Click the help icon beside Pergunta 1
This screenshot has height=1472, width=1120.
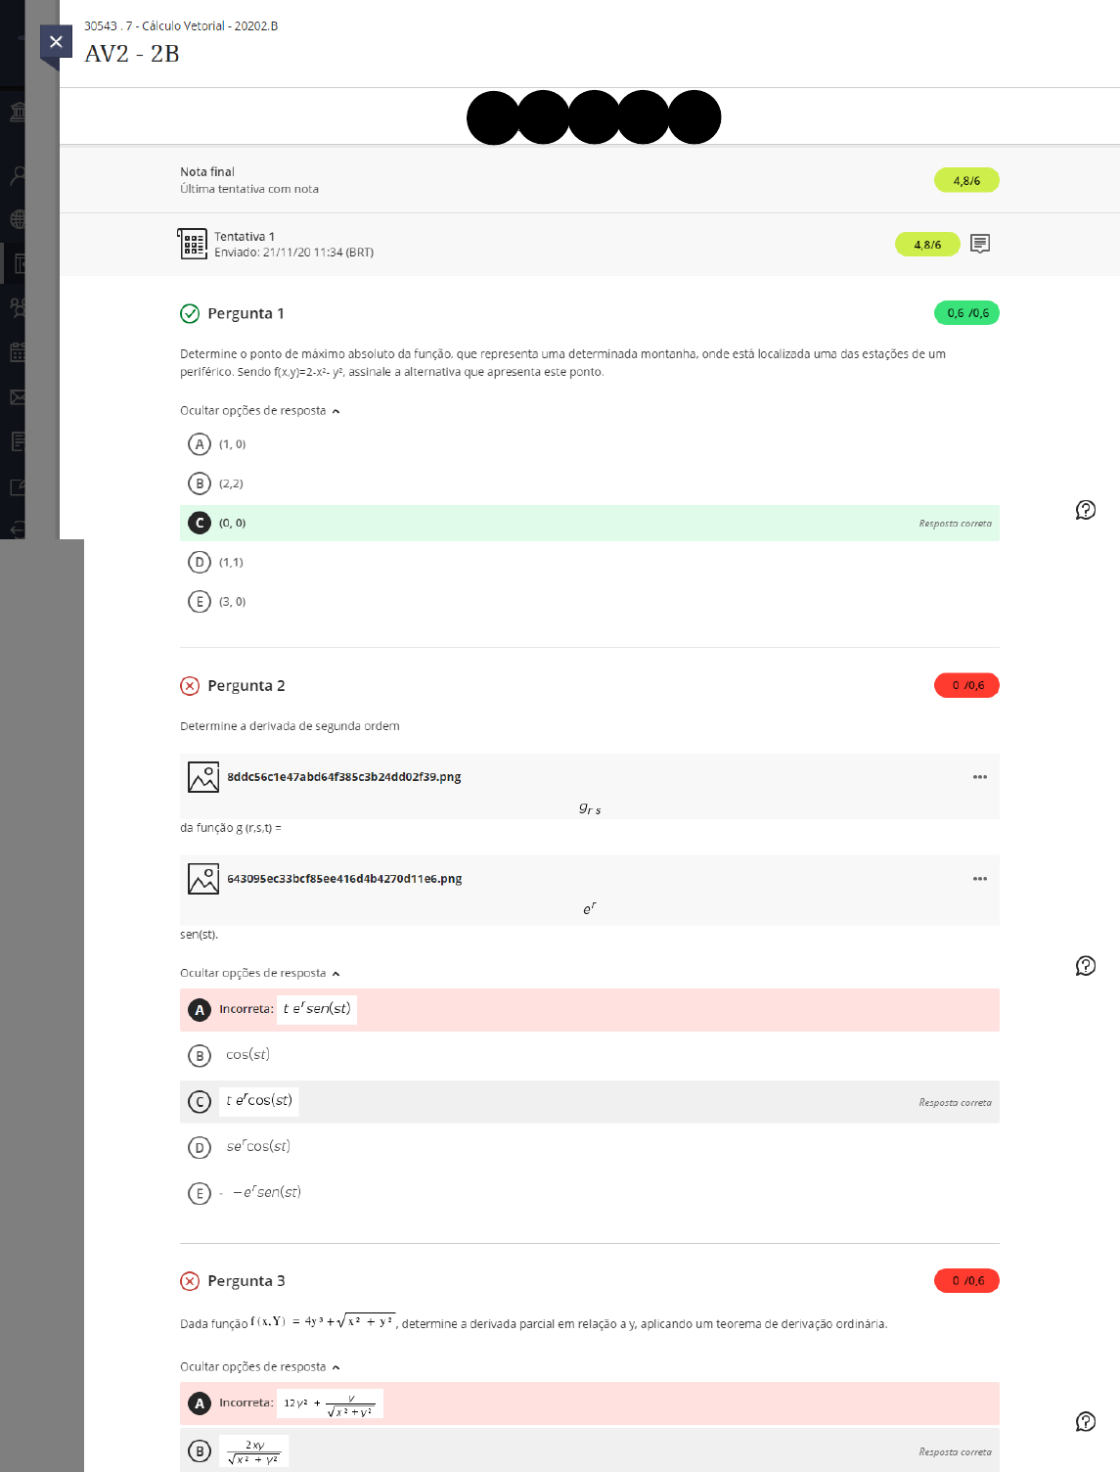pyautogui.click(x=1085, y=510)
